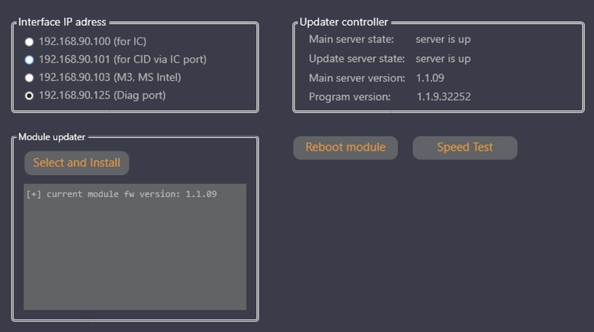Viewport: 594px width, 332px height.
Task: Click the Interface IP adress group title
Action: (x=62, y=22)
